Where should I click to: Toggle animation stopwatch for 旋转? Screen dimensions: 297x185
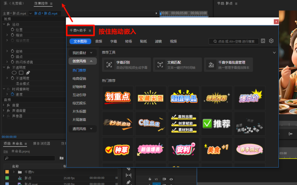(12, 51)
